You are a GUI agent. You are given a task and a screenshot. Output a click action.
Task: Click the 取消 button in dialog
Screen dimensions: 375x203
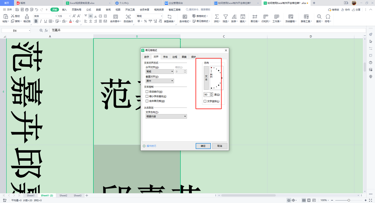point(220,146)
